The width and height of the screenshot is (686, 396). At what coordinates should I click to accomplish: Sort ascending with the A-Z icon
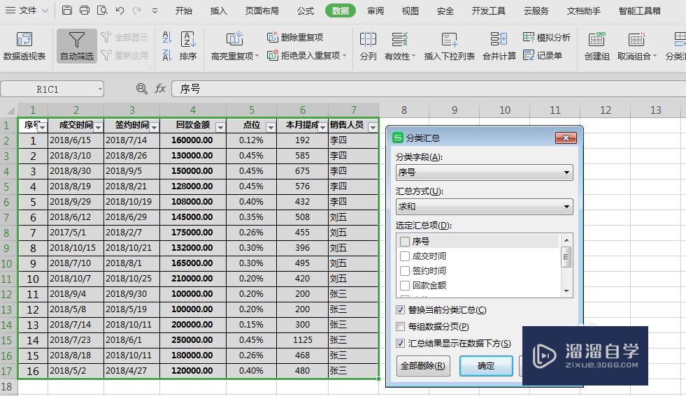166,37
